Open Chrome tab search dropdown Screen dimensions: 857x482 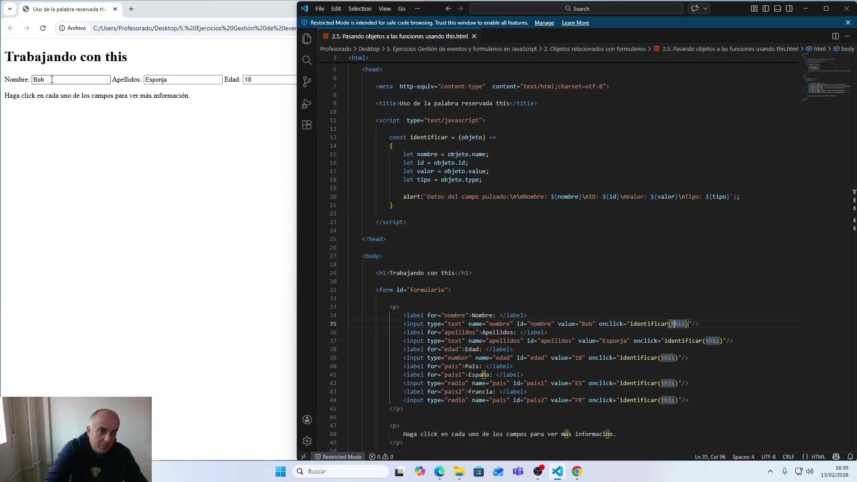(x=9, y=9)
